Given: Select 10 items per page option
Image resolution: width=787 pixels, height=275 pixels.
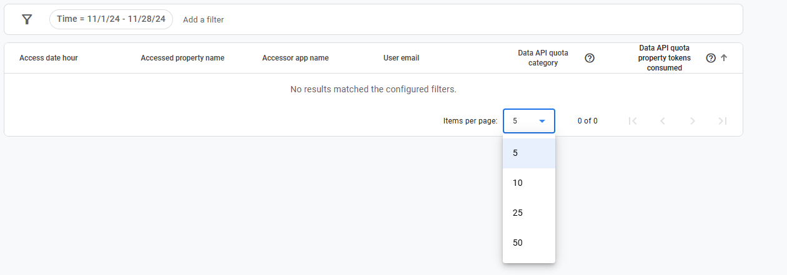Looking at the screenshot, I should (528, 183).
